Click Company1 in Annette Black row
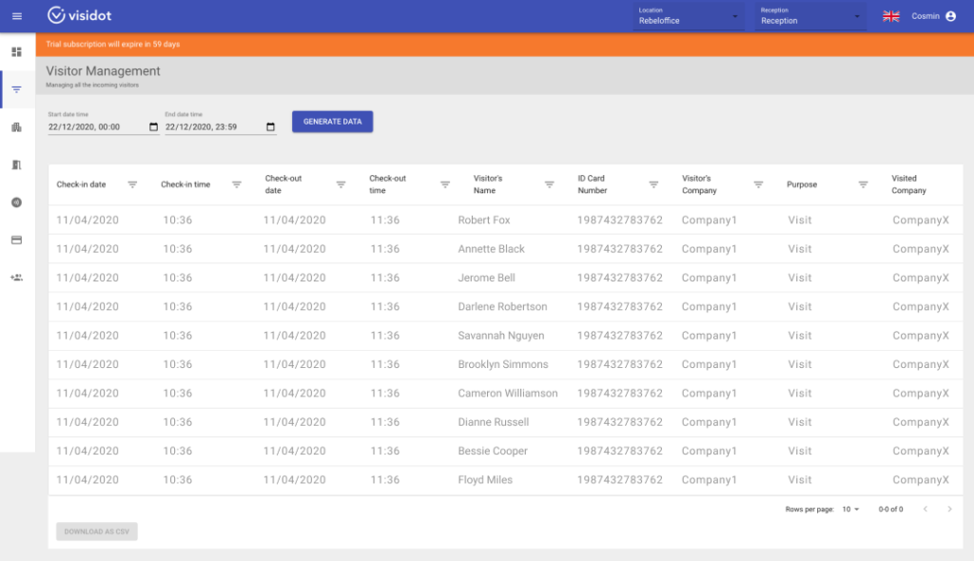974x561 pixels. (x=709, y=249)
